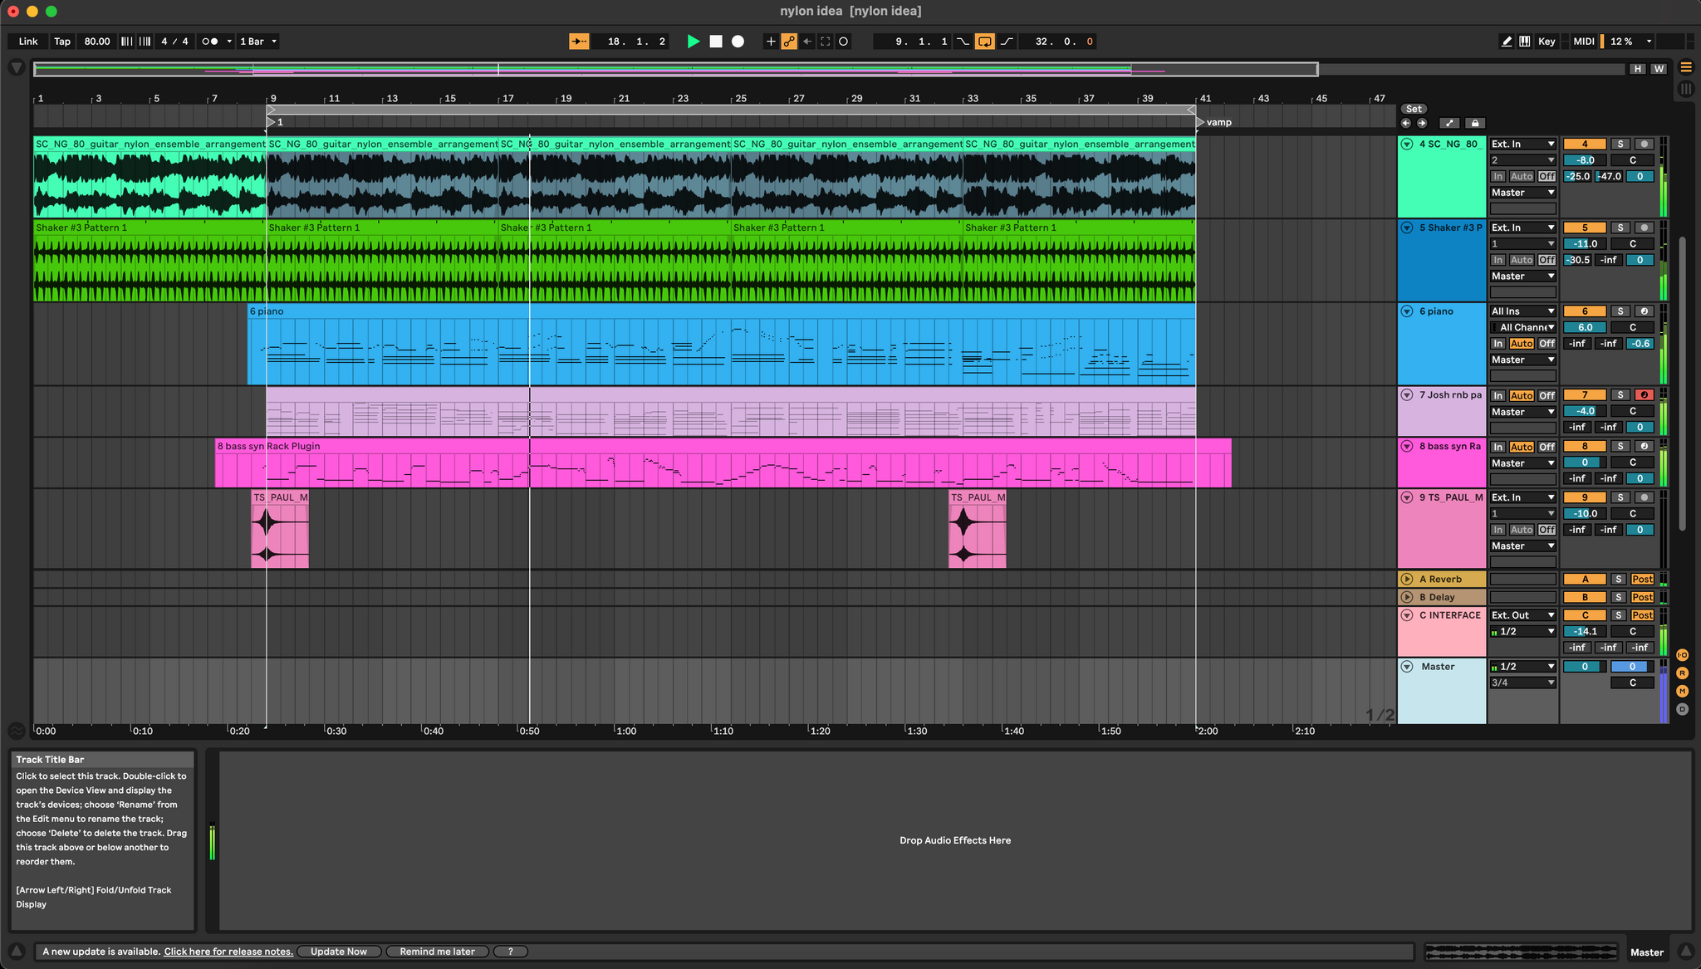Jump to Previous Locator arrow
Image resolution: width=1701 pixels, height=969 pixels.
(x=1406, y=123)
